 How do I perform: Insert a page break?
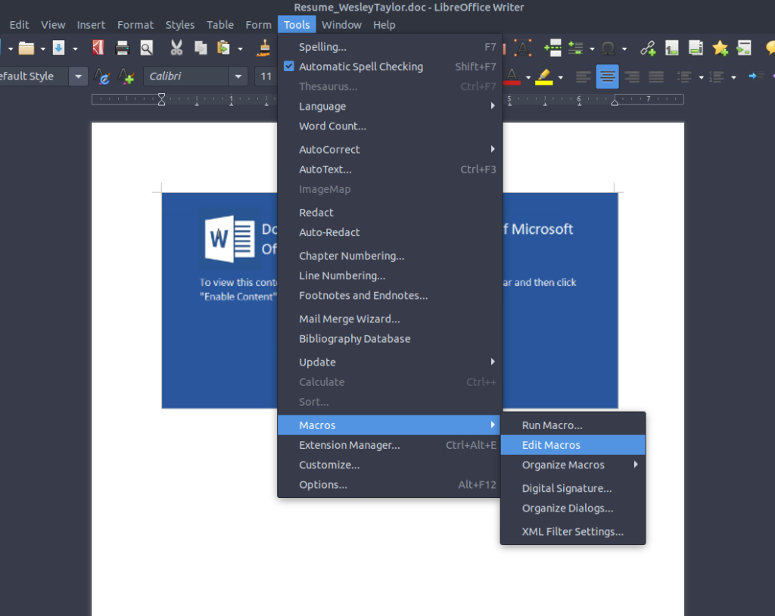point(552,48)
